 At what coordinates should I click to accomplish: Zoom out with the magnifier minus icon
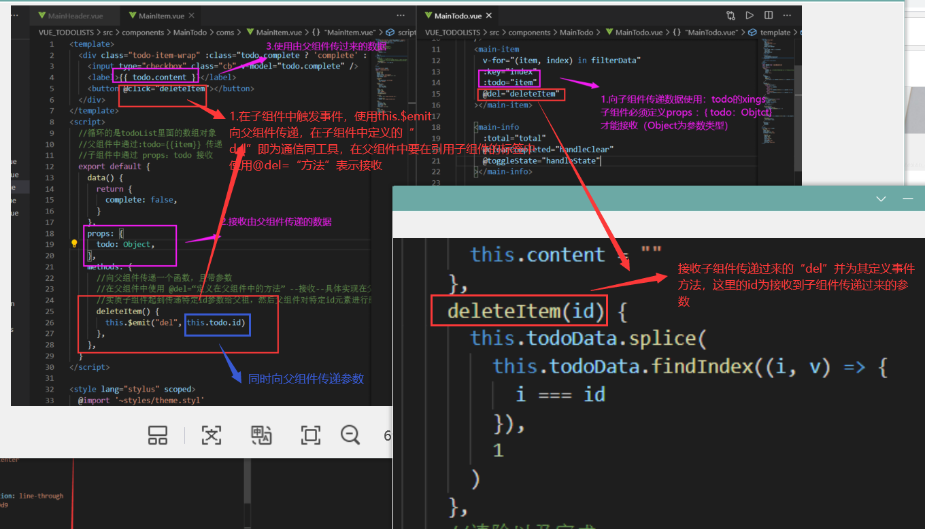tap(351, 435)
